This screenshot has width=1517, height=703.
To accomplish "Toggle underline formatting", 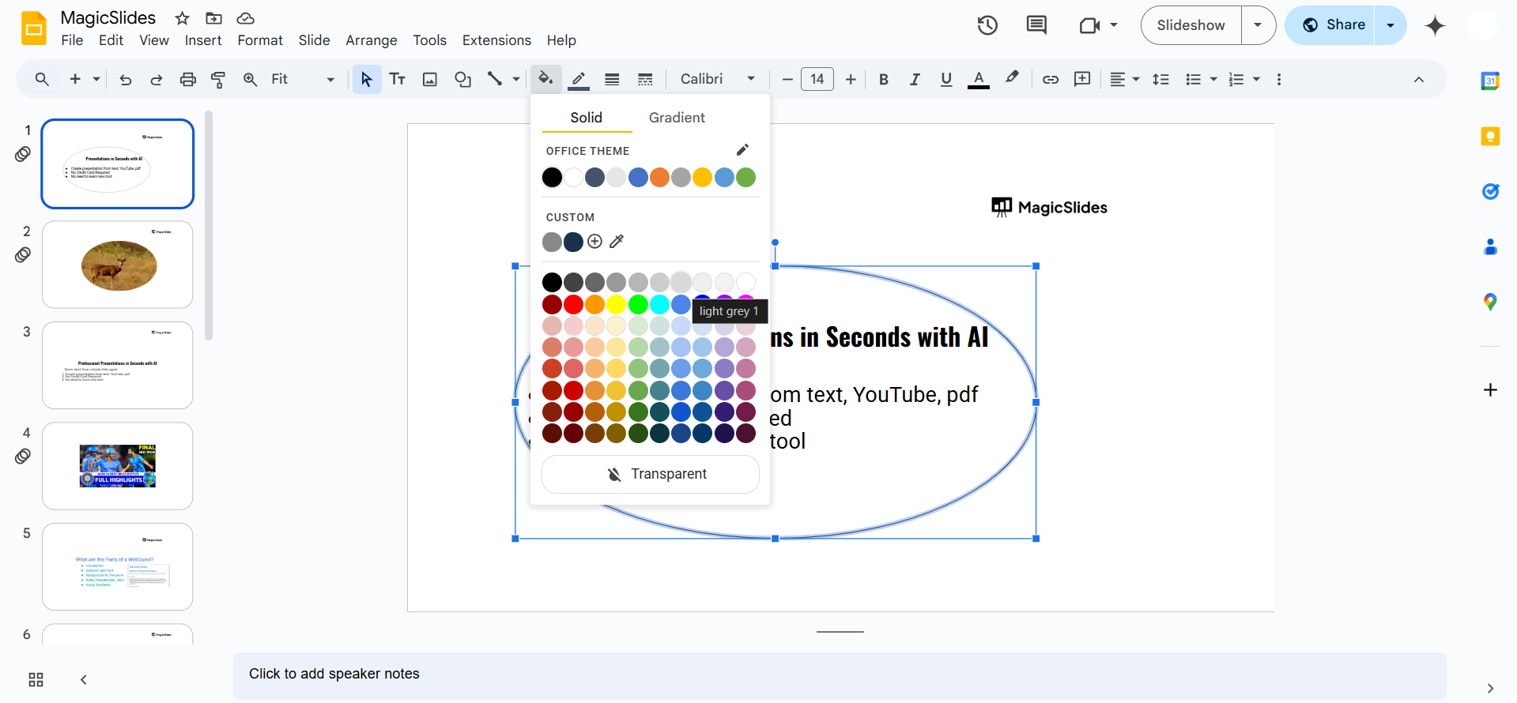I will click(946, 79).
